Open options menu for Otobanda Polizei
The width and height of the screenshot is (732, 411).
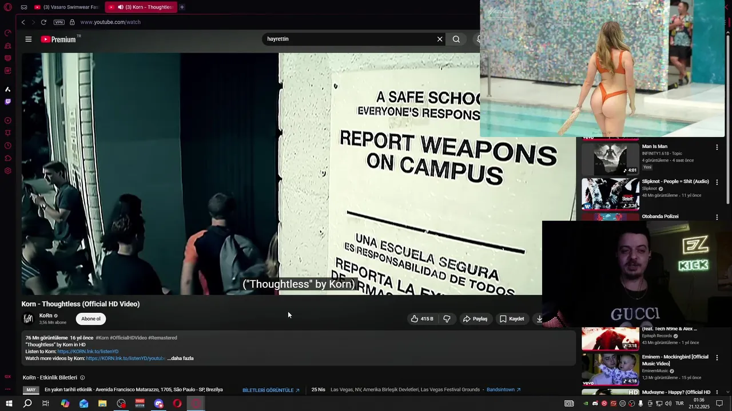point(717,217)
